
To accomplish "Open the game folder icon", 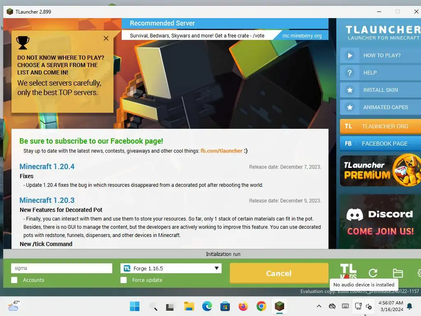I will click(398, 273).
